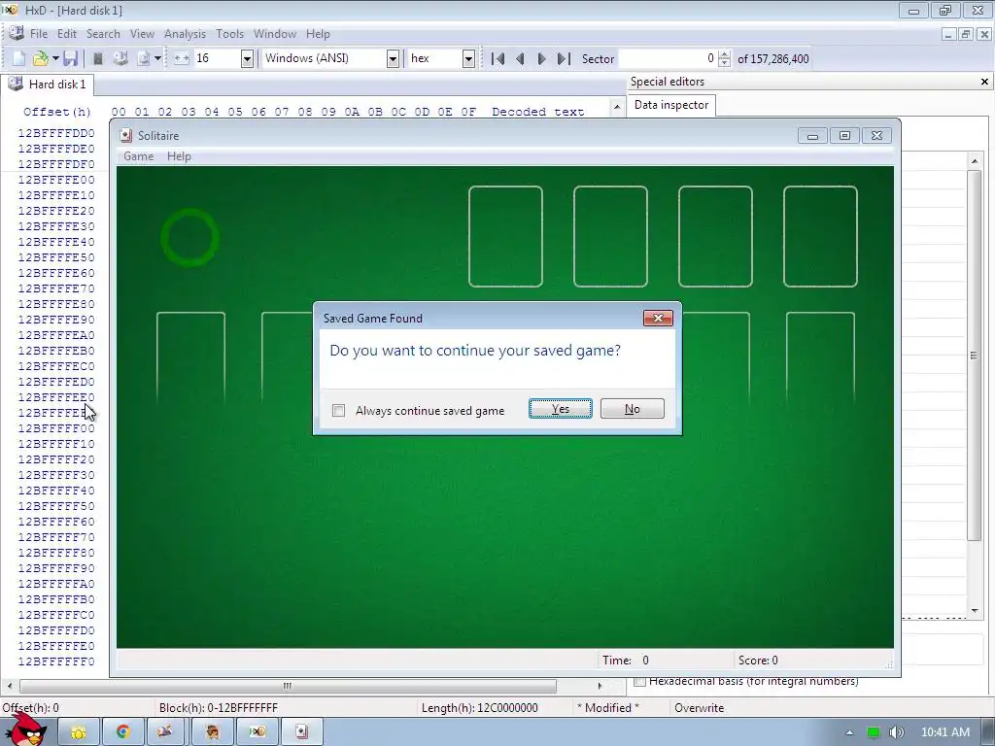Click the New file icon in HxD toolbar
Screen dimensions: 995x746
pyautogui.click(x=19, y=58)
